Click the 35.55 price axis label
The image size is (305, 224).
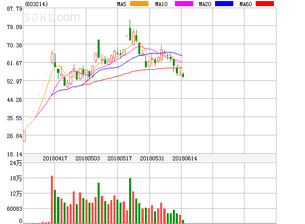coord(15,118)
